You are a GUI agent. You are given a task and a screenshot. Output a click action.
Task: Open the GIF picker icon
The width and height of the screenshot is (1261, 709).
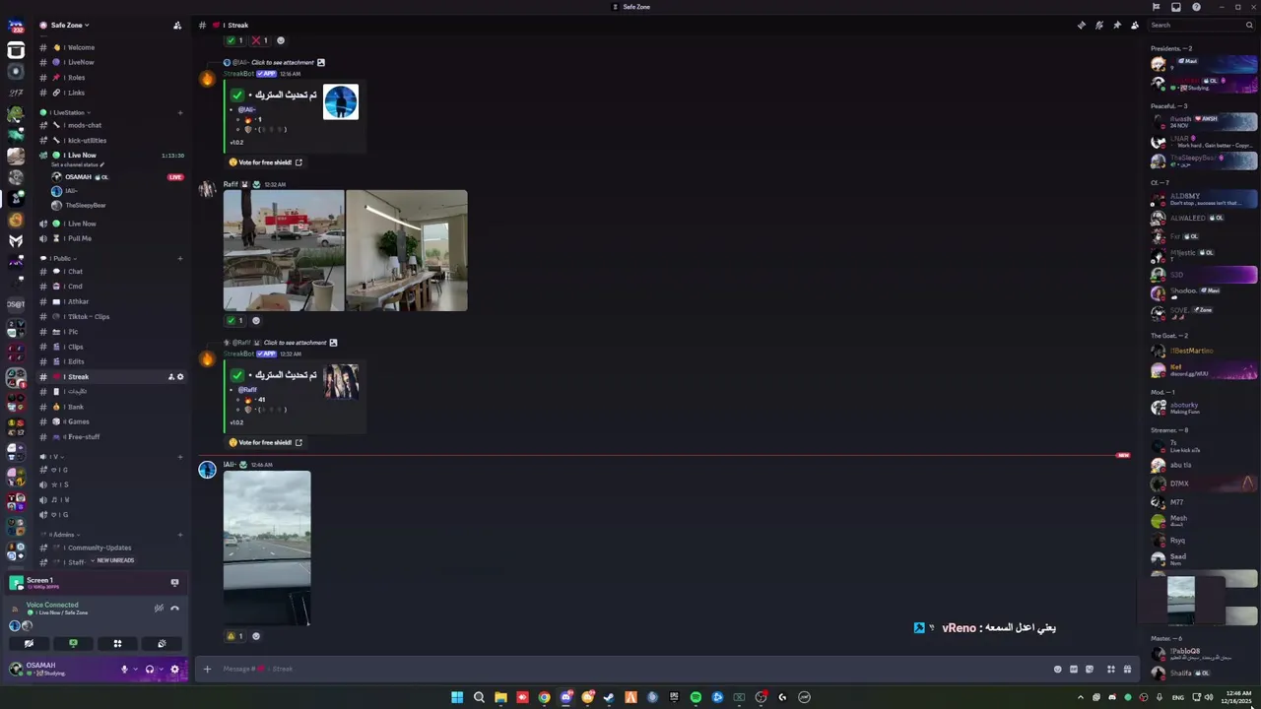[x=1074, y=670]
